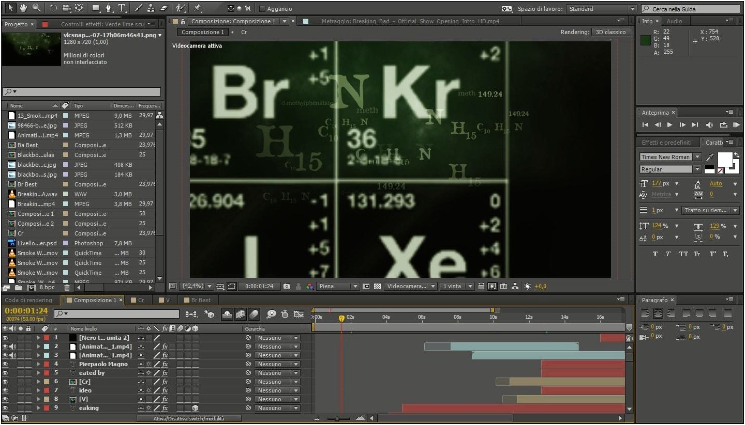Open the composition flowchart icon

515,286
